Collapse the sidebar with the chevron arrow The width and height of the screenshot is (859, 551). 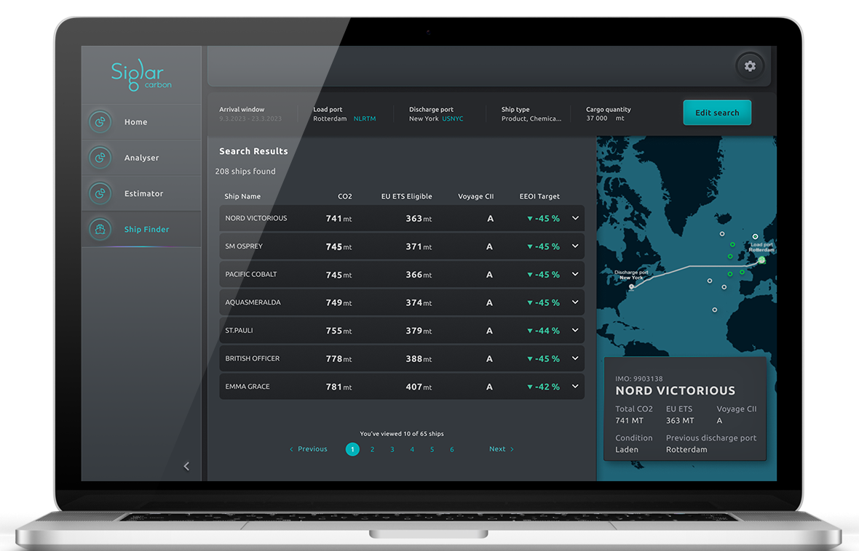point(186,466)
